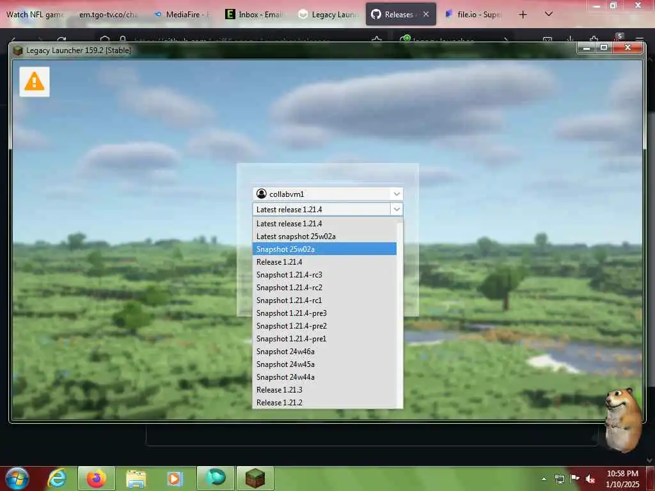Select Latest release 1.21.4 in list
This screenshot has width=655, height=491.
point(324,223)
